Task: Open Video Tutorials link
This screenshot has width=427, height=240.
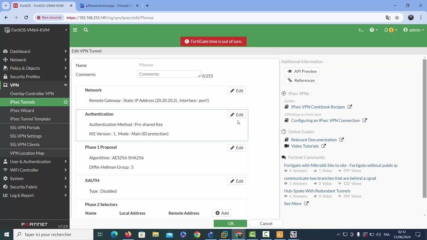Action: coord(305,146)
